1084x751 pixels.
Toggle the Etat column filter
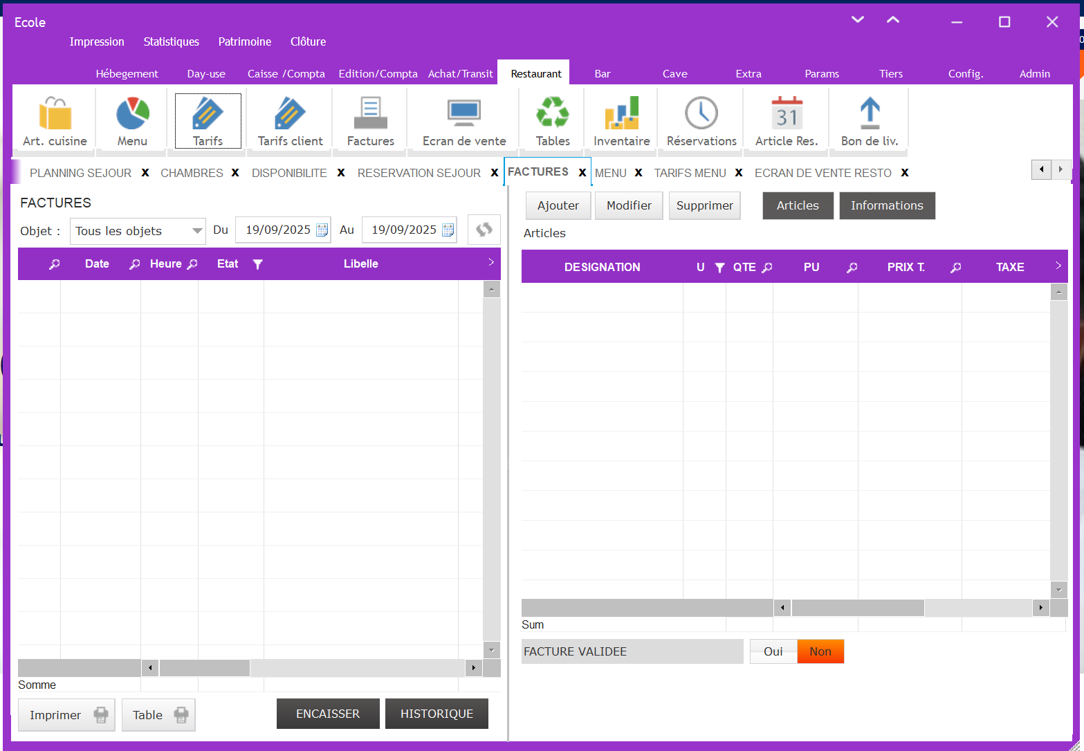pyautogui.click(x=257, y=264)
